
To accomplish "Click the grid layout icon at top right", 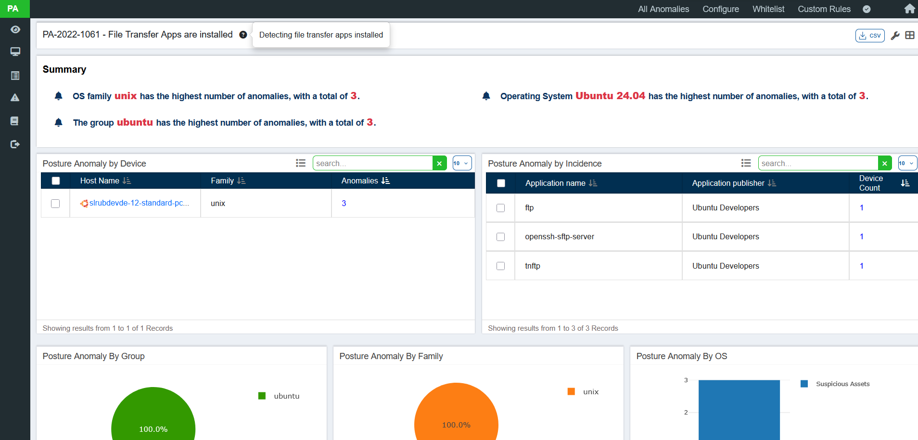I will 910,35.
